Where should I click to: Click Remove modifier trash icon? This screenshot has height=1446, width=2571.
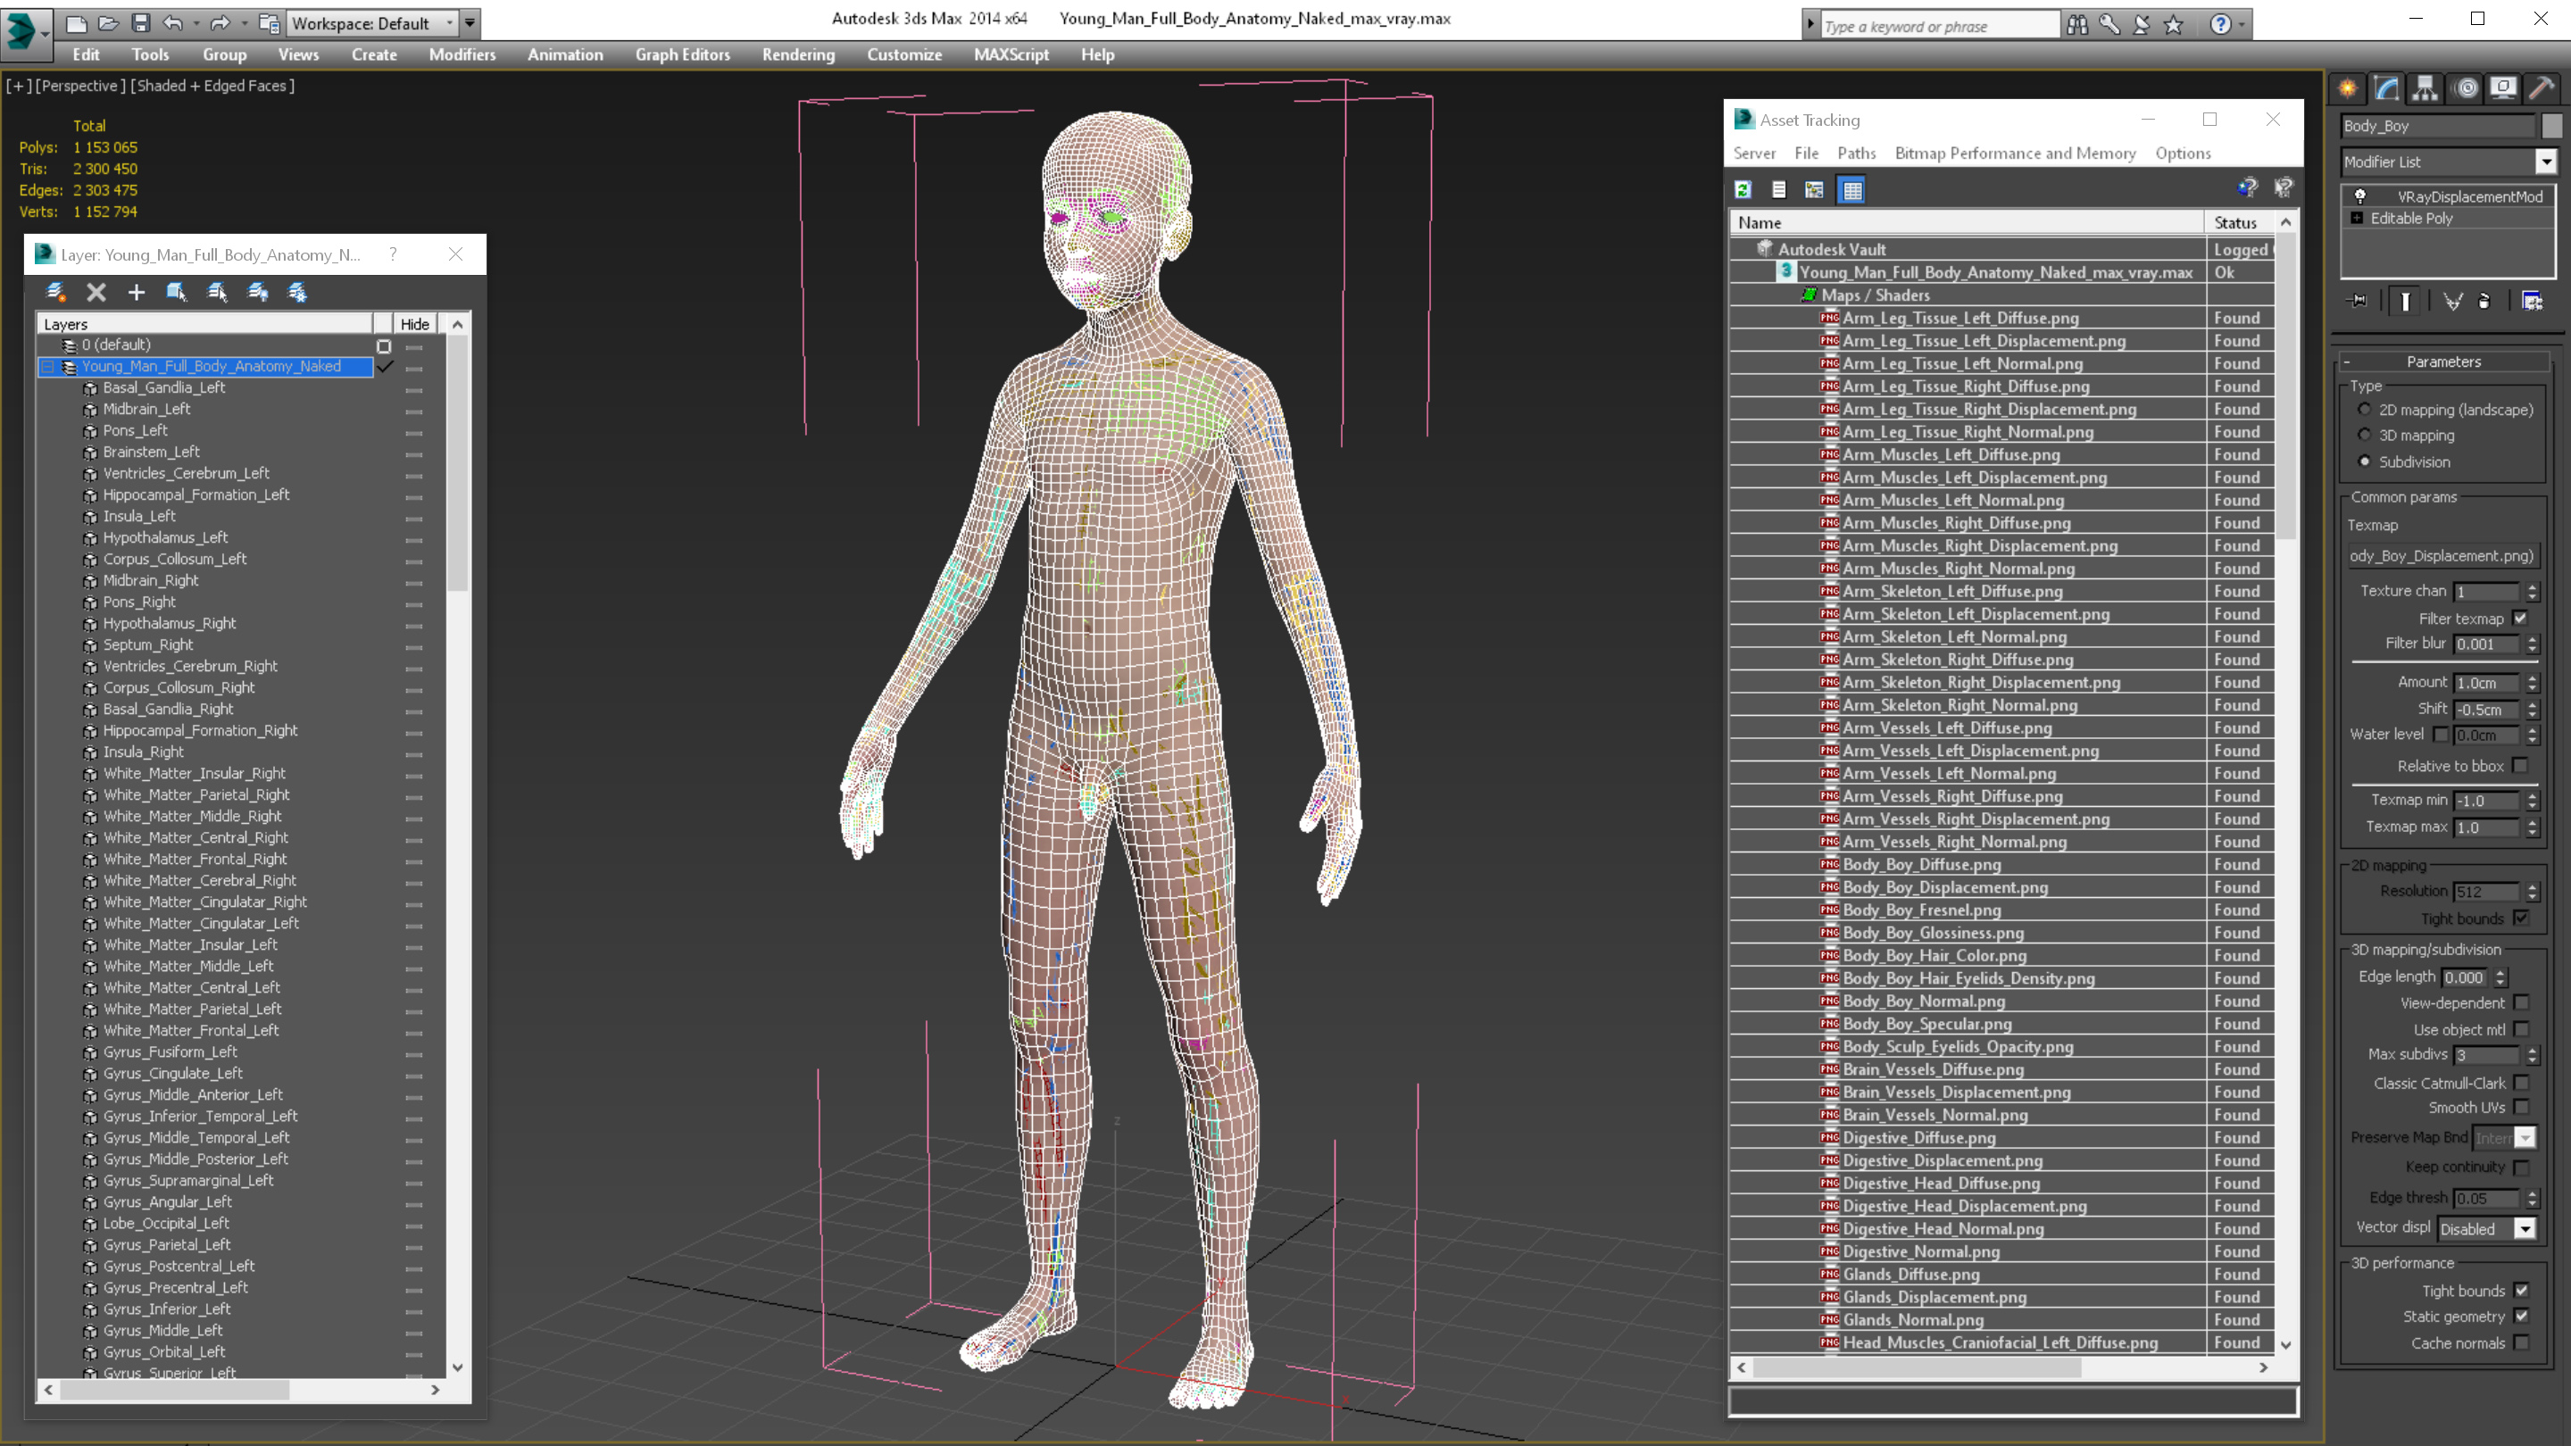pyautogui.click(x=2484, y=301)
